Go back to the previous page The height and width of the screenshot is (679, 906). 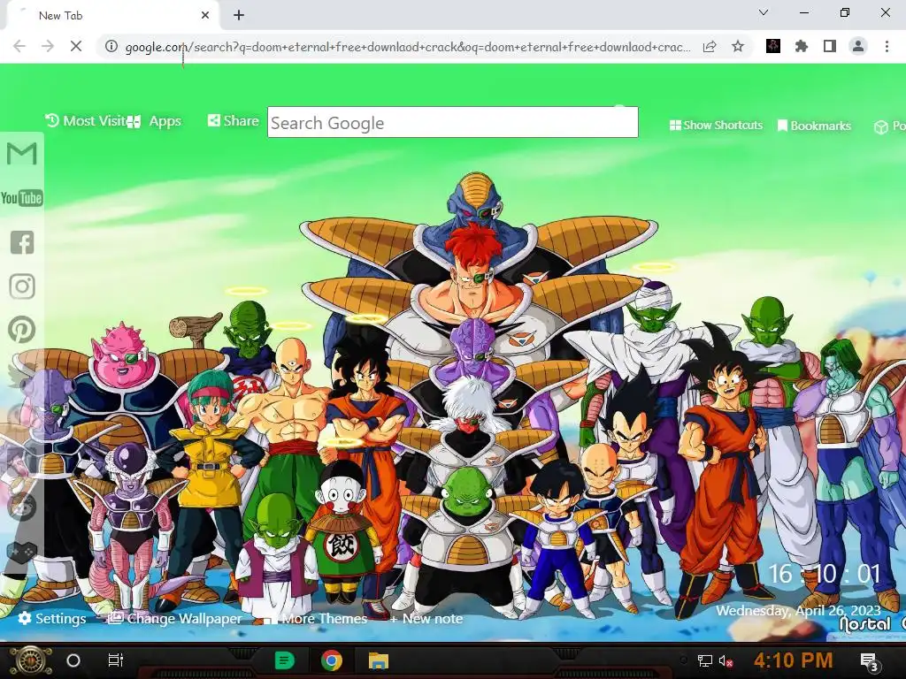(x=19, y=46)
